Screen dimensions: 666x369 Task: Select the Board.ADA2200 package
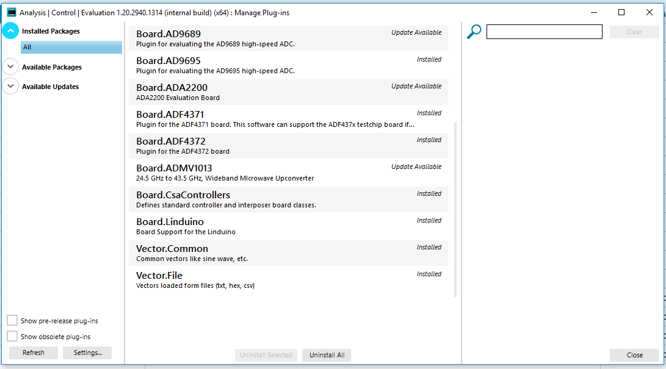tap(288, 92)
